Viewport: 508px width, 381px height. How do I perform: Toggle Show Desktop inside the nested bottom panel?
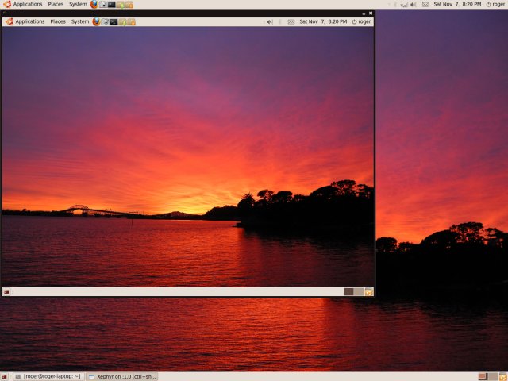tap(6, 292)
